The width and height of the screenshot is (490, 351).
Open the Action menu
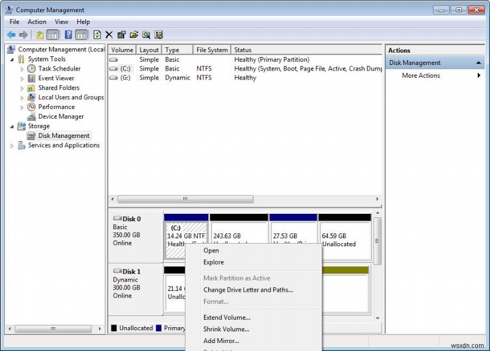[x=37, y=21]
